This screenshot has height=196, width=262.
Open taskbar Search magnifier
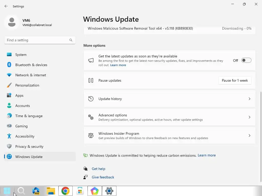(x=21, y=191)
